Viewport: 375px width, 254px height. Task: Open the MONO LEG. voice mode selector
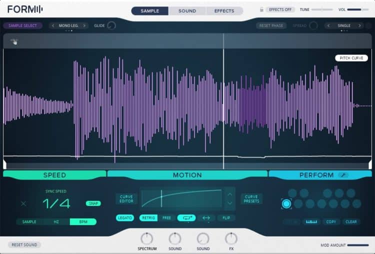[68, 25]
